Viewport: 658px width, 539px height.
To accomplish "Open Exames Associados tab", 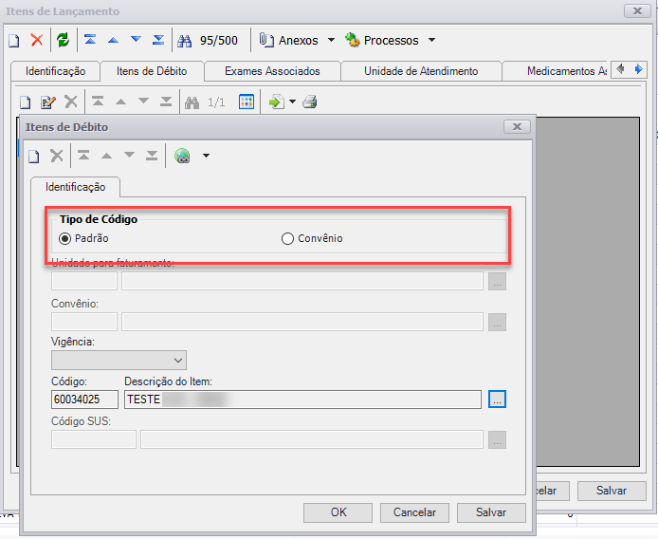I will click(x=272, y=71).
